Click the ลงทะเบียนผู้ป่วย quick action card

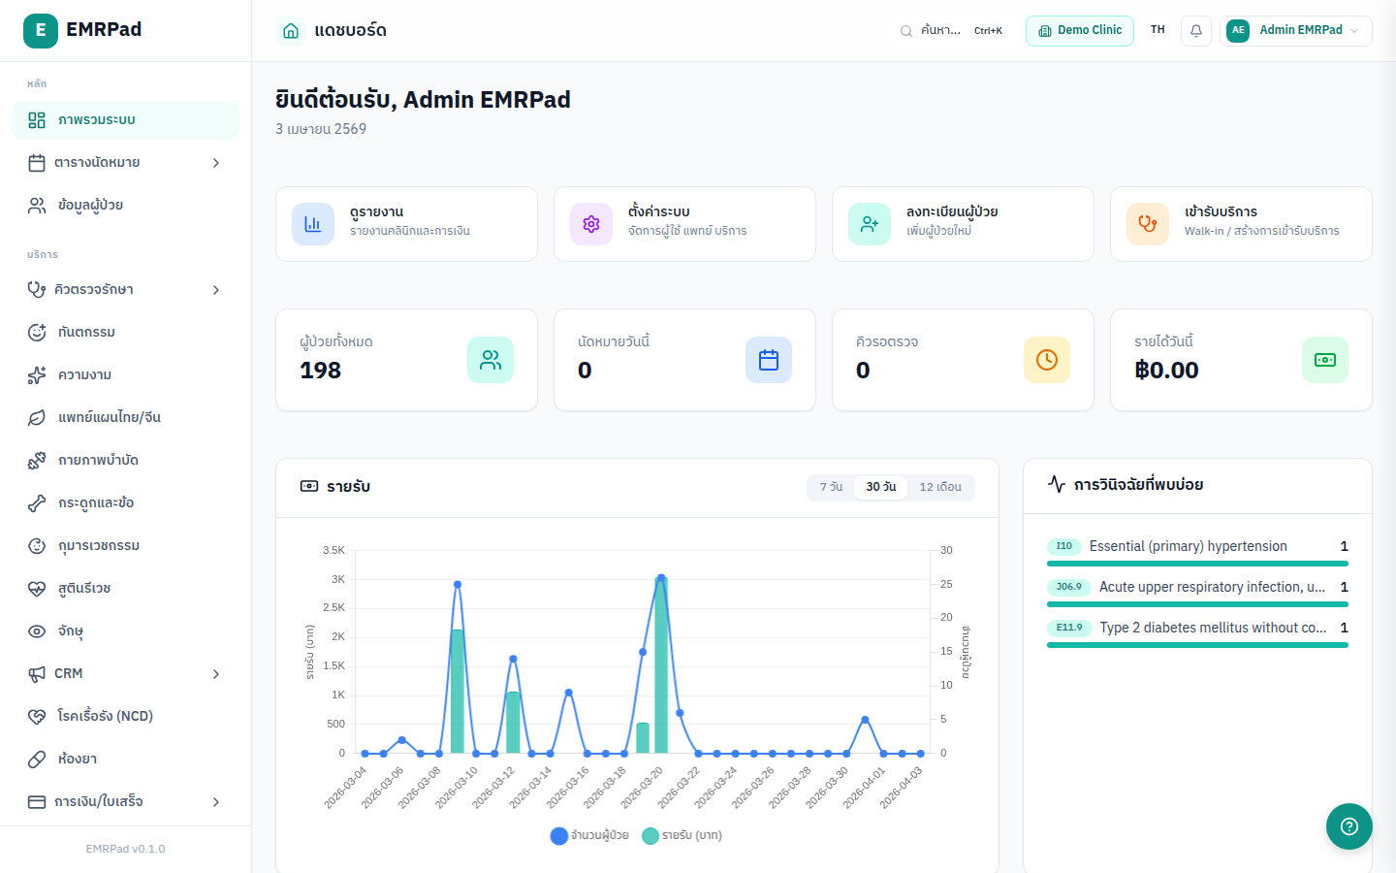[x=962, y=224]
